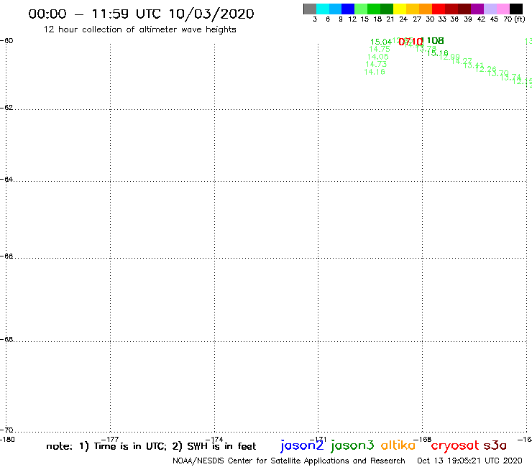Click 'NOAA/NESDIS Center for Satellite Applications and Research'
Screen dimensions: 532x467
289,461
